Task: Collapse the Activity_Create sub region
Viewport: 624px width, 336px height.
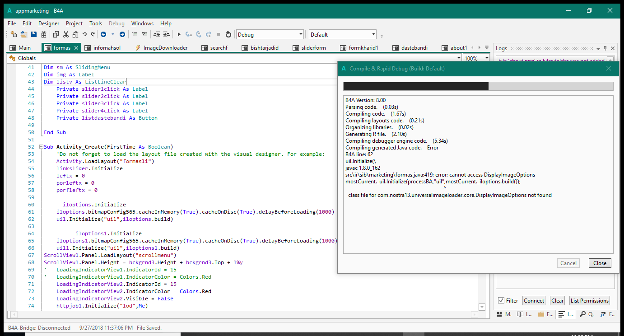Action: pyautogui.click(x=41, y=147)
